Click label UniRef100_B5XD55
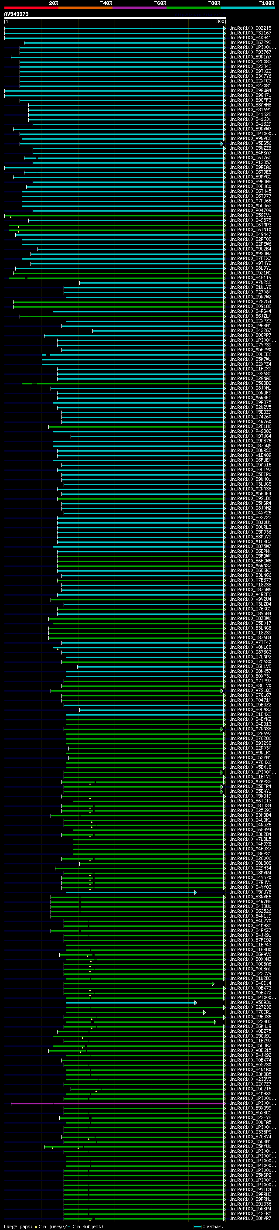Image resolution: width=279 pixels, height=1230 pixels. click(250, 1108)
